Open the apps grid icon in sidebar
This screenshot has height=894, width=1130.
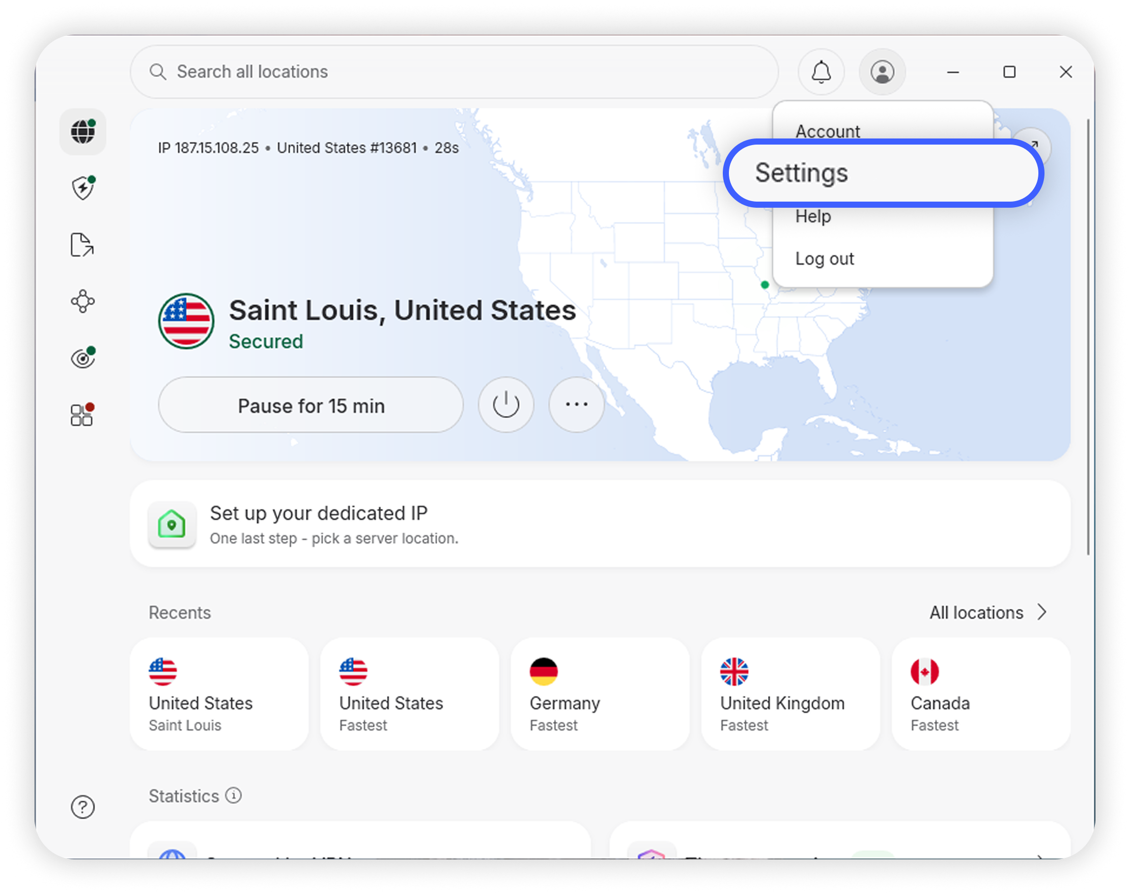point(82,414)
